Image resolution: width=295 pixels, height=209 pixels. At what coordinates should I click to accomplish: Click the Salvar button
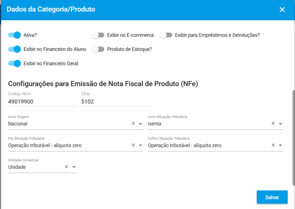coord(272,197)
